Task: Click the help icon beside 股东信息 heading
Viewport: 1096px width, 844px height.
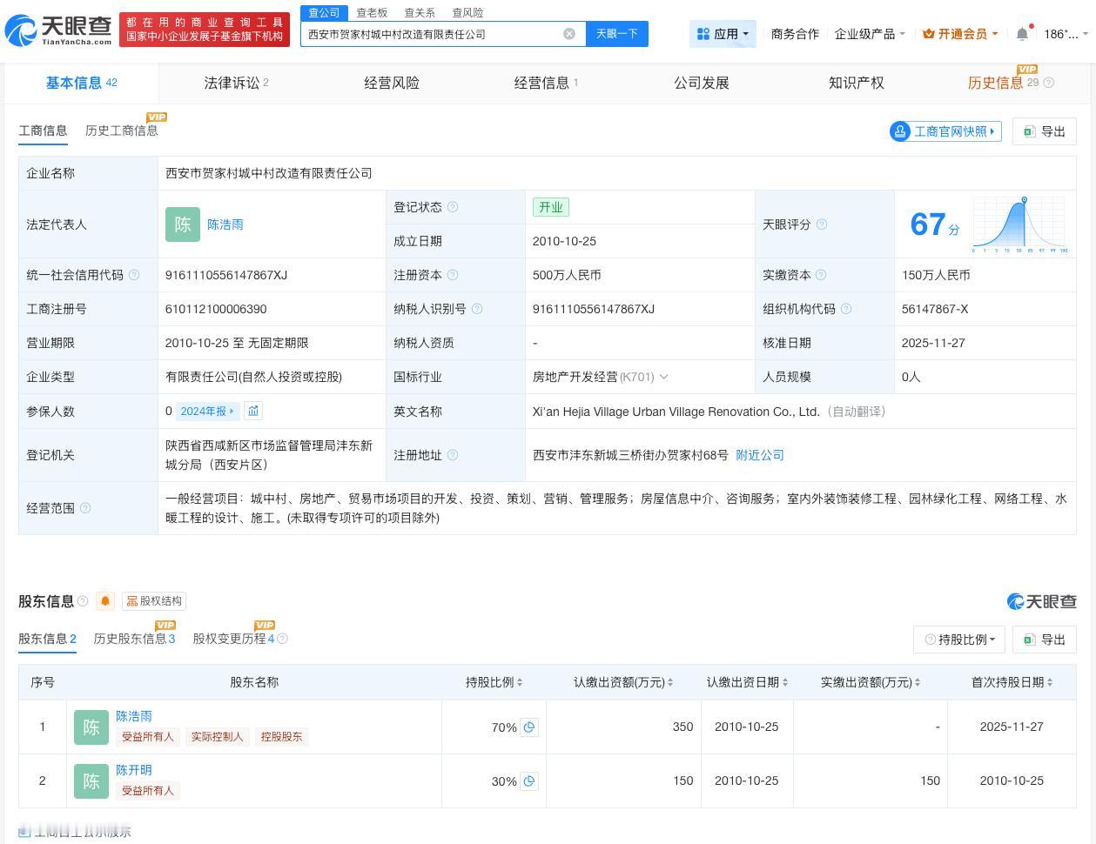Action: click(x=83, y=601)
